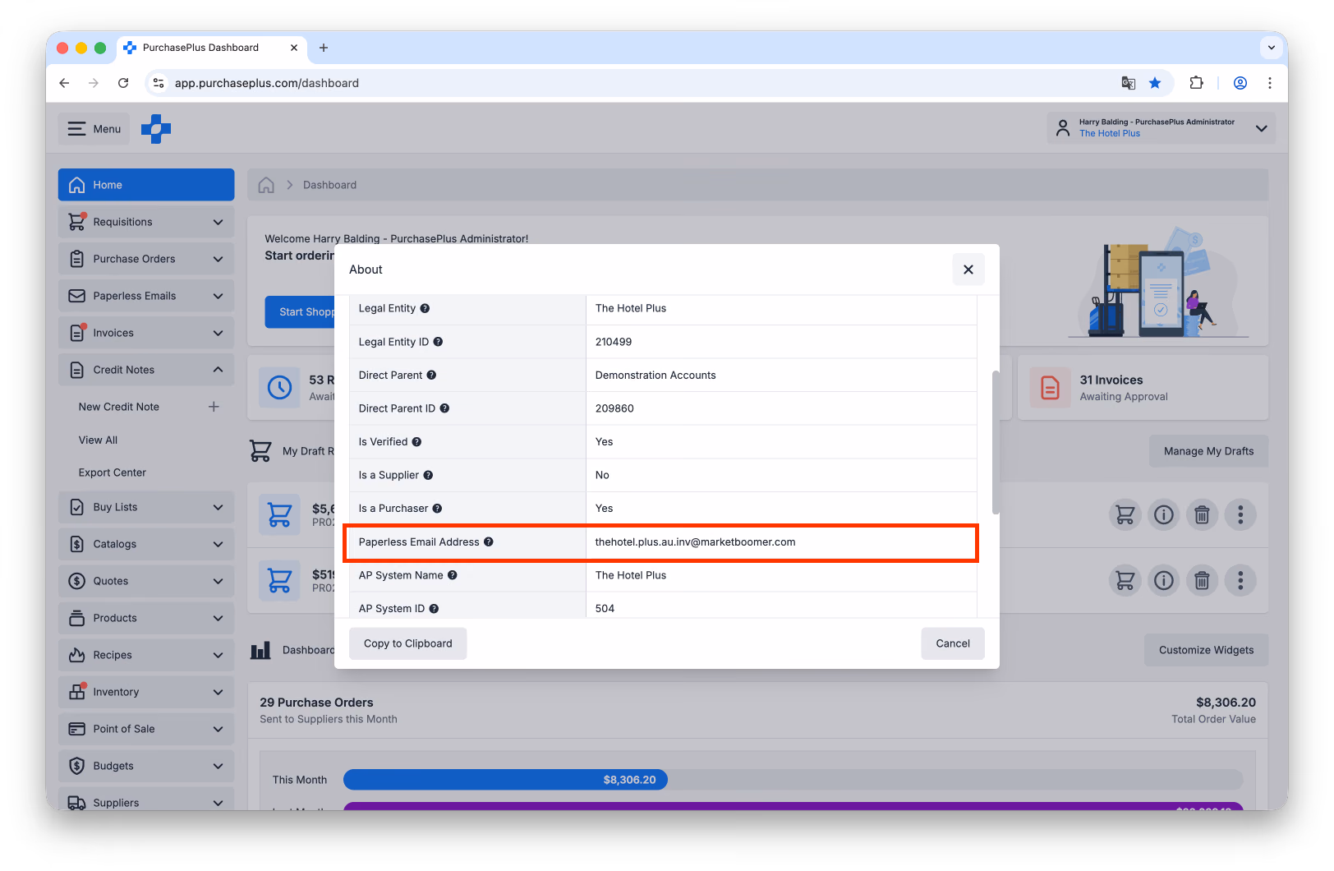Click Is a Supplier help icon
1334x871 pixels.
428,475
